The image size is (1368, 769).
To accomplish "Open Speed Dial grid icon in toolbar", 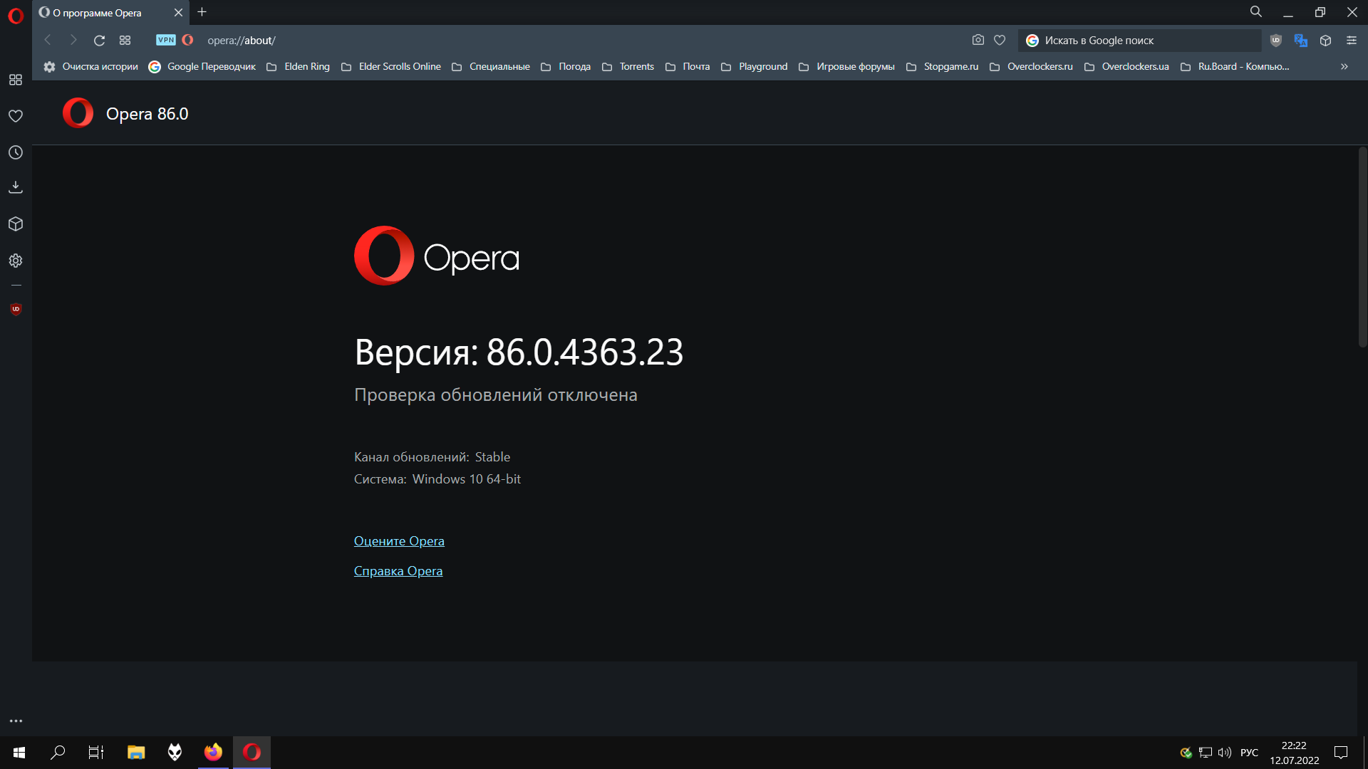I will [x=125, y=41].
